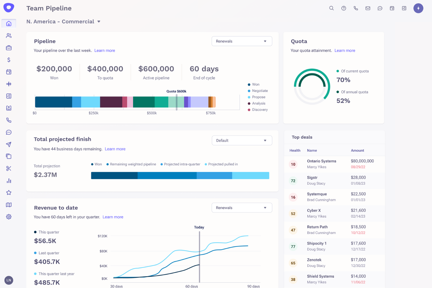Open Home from the left sidebar

[9, 24]
